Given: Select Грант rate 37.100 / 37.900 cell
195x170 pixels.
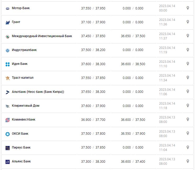Looking at the screenshot, I should 93,22.
